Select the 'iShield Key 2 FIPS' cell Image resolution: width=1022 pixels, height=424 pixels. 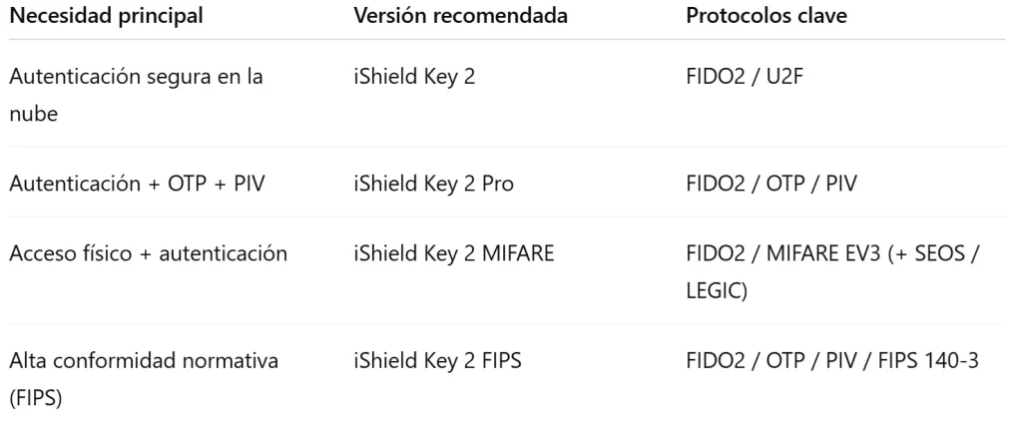(438, 360)
